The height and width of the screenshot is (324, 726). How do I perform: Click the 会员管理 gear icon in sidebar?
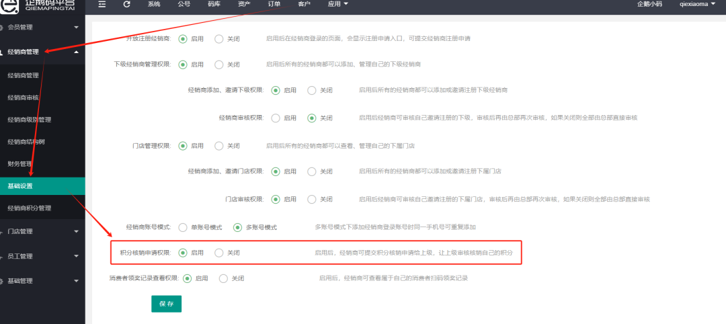(x=3, y=28)
